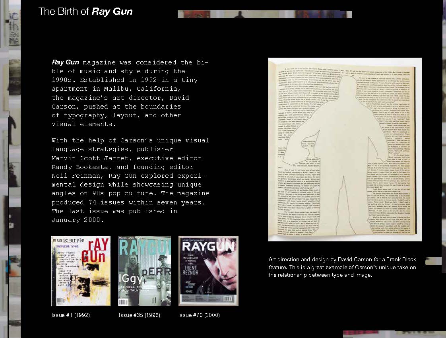
Task: Click the line 'the relationship between type and image.'
Action: tap(320, 275)
